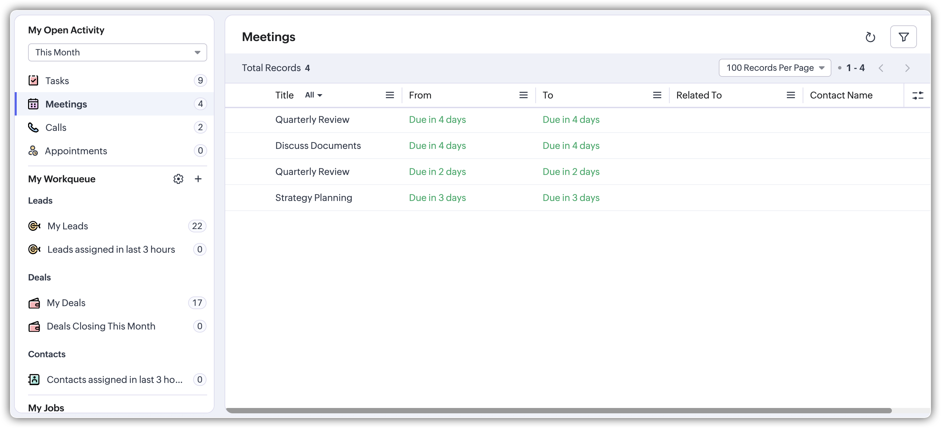Click the column settings sliders icon
Screen dimensions: 941x428
click(x=918, y=95)
